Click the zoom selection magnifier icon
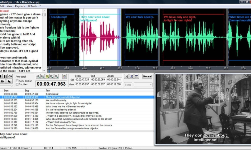This screenshot has height=150, width=251. tap(47, 76)
